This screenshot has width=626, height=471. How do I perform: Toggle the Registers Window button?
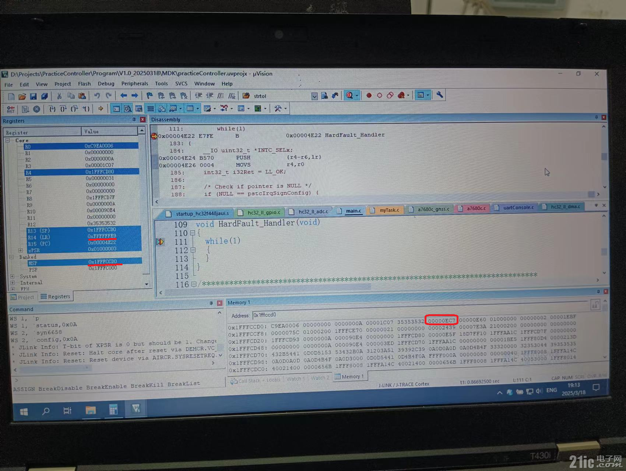151,109
